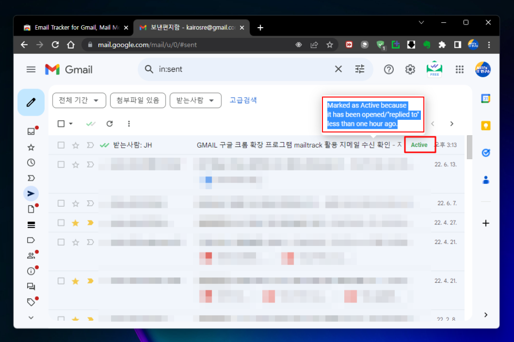The image size is (514, 342).
Task: Toggle the select-all checkbox
Action: tap(61, 124)
